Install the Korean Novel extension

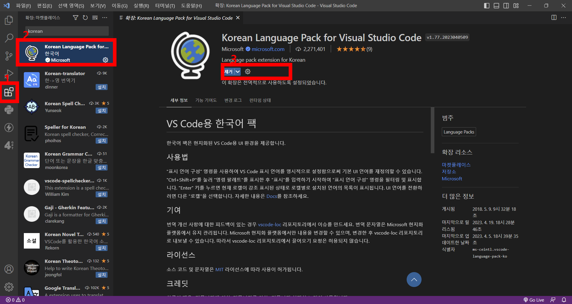pos(102,248)
